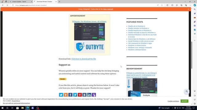Accept cookies with ACCEPT button
Screen dimensions: 197x110
click(x=184, y=101)
